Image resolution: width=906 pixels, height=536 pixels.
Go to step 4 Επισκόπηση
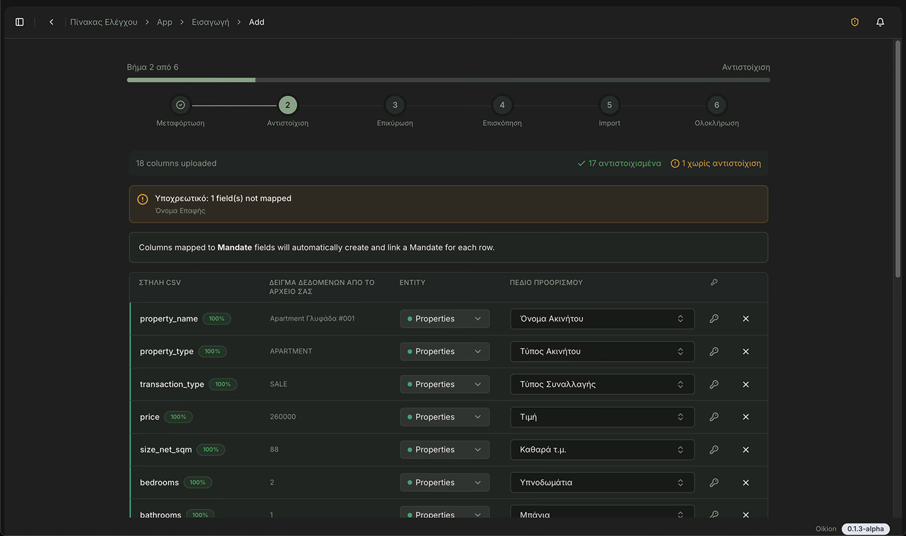click(x=503, y=105)
